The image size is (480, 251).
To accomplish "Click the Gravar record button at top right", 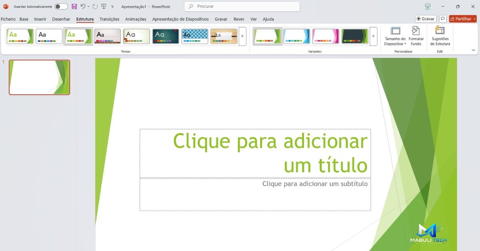I will tap(426, 19).
